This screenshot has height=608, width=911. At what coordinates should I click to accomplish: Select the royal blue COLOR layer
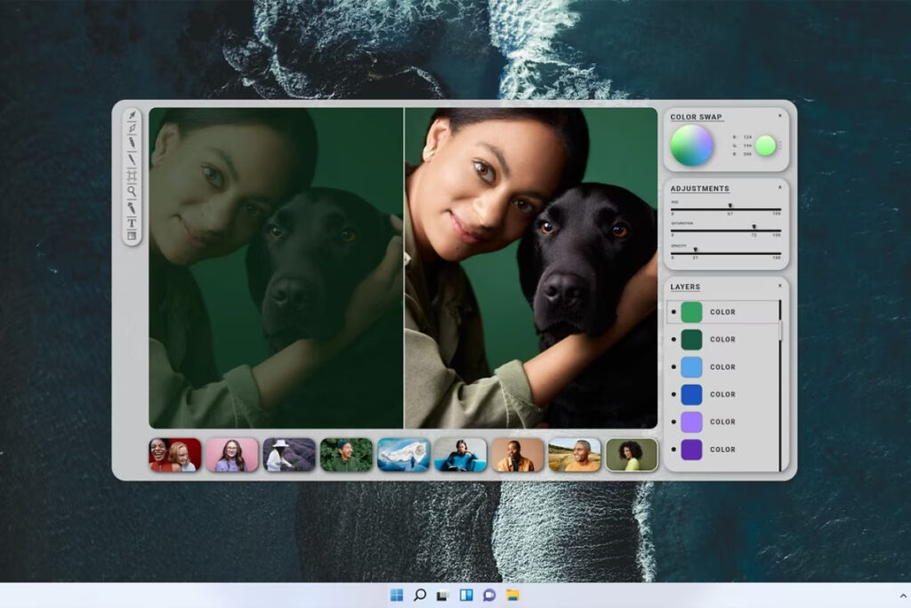point(722,394)
